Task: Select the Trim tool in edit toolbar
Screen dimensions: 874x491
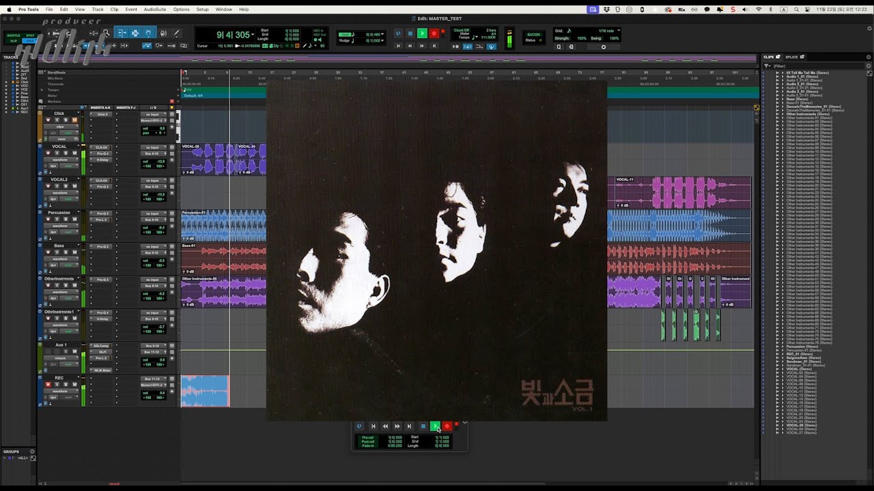Action: coord(122,33)
